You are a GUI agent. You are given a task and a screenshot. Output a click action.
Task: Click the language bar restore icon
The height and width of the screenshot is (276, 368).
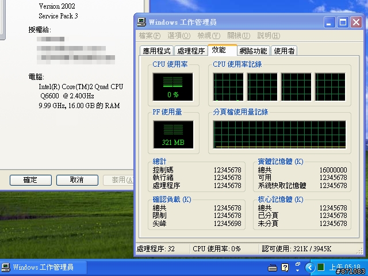pos(298,264)
